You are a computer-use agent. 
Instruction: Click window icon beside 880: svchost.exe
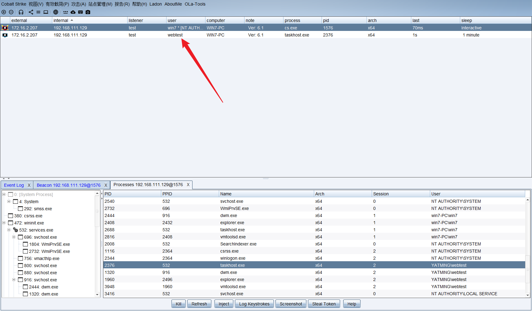tap(20, 273)
